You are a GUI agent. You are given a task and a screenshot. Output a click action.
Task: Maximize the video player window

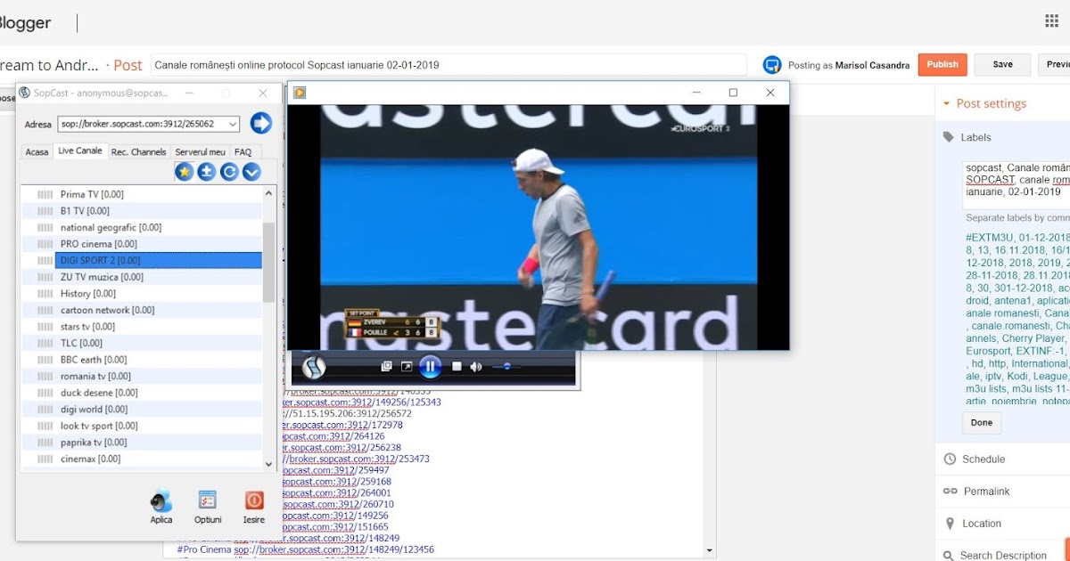(x=733, y=93)
